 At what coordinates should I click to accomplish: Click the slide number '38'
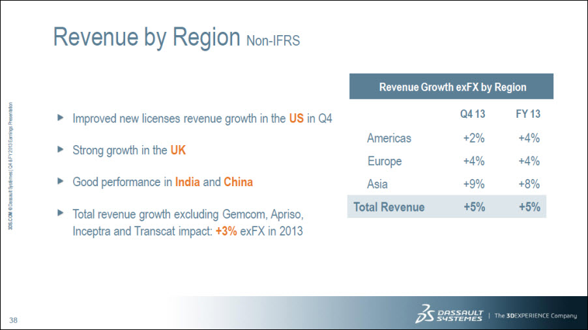(x=13, y=320)
